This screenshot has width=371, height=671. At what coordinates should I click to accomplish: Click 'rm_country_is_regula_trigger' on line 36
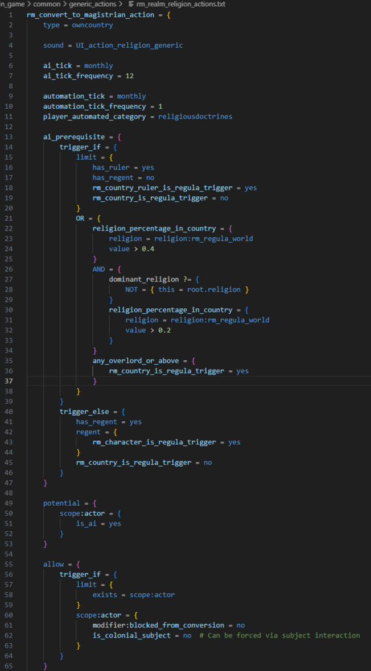pyautogui.click(x=166, y=371)
